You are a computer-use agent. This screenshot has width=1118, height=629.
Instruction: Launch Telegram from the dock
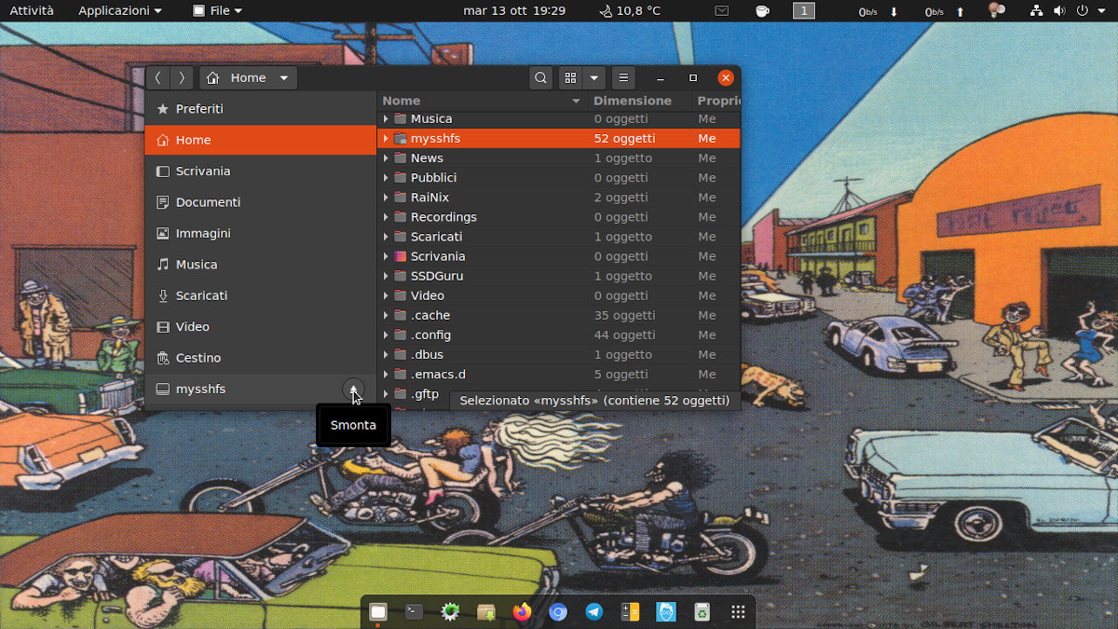593,612
